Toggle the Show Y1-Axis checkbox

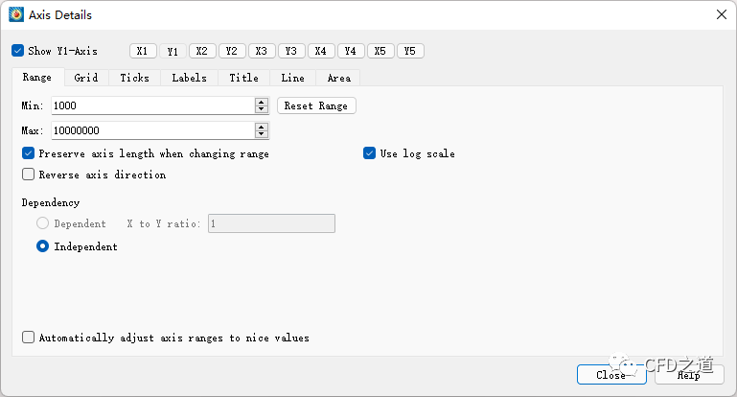pyautogui.click(x=17, y=51)
